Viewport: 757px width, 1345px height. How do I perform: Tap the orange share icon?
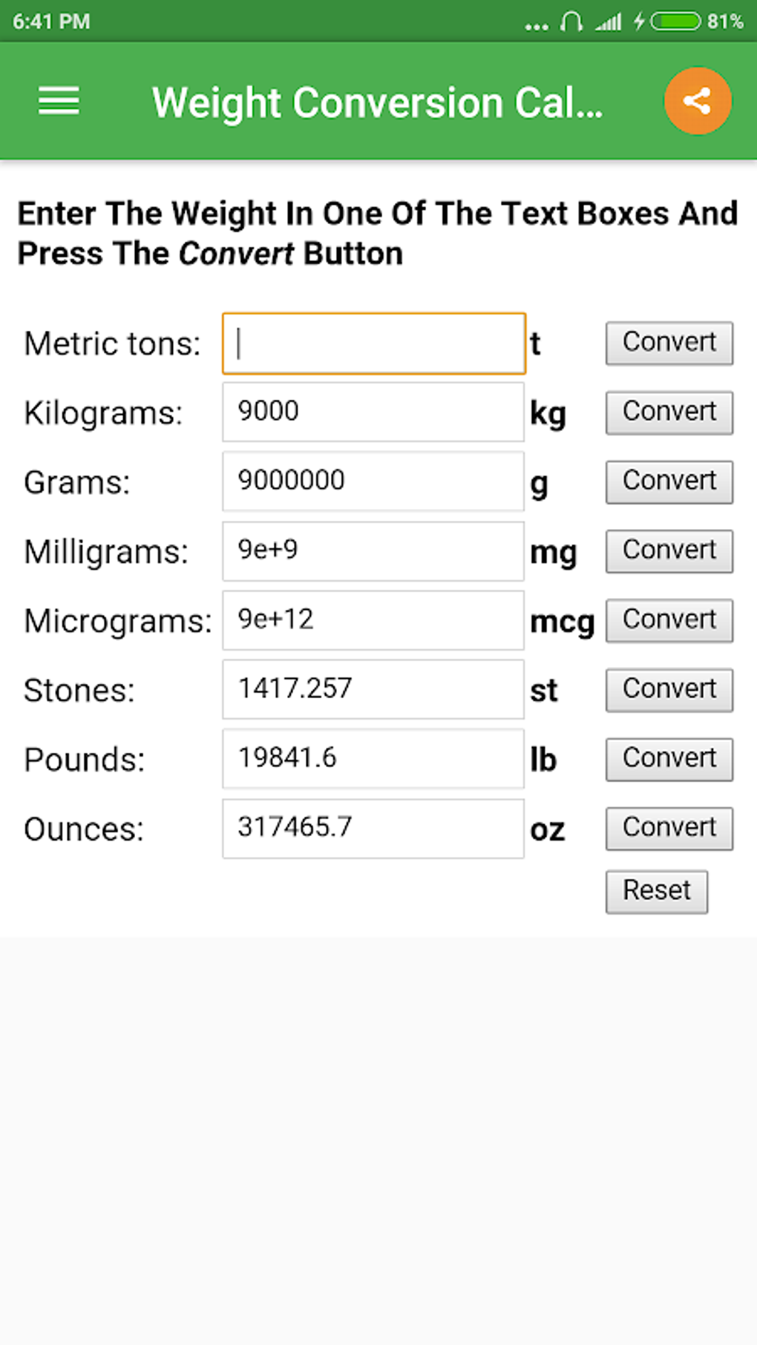click(x=697, y=101)
